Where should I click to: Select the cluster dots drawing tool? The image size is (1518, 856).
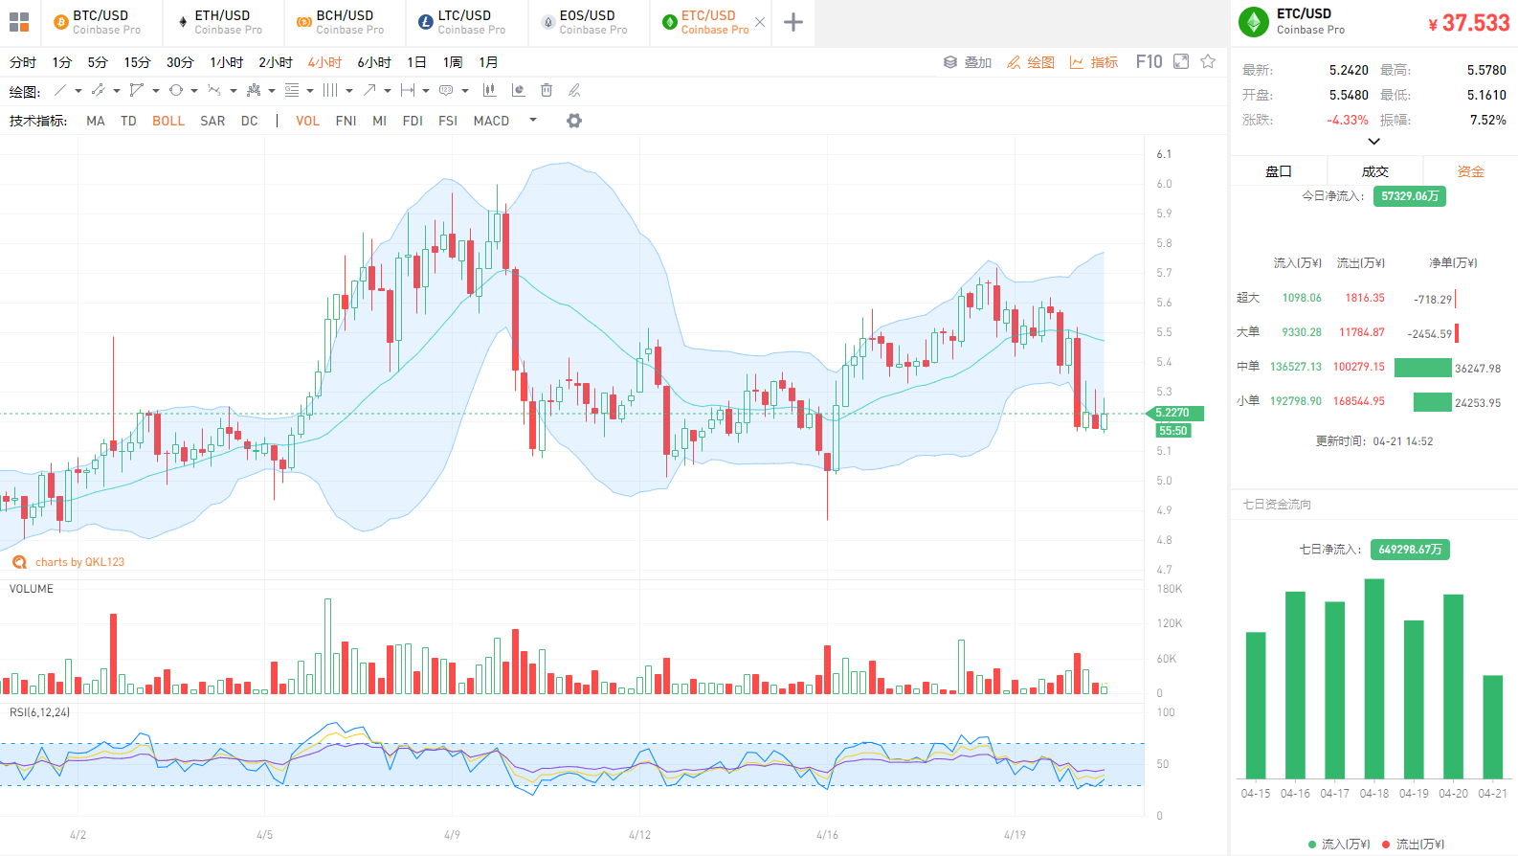point(254,90)
